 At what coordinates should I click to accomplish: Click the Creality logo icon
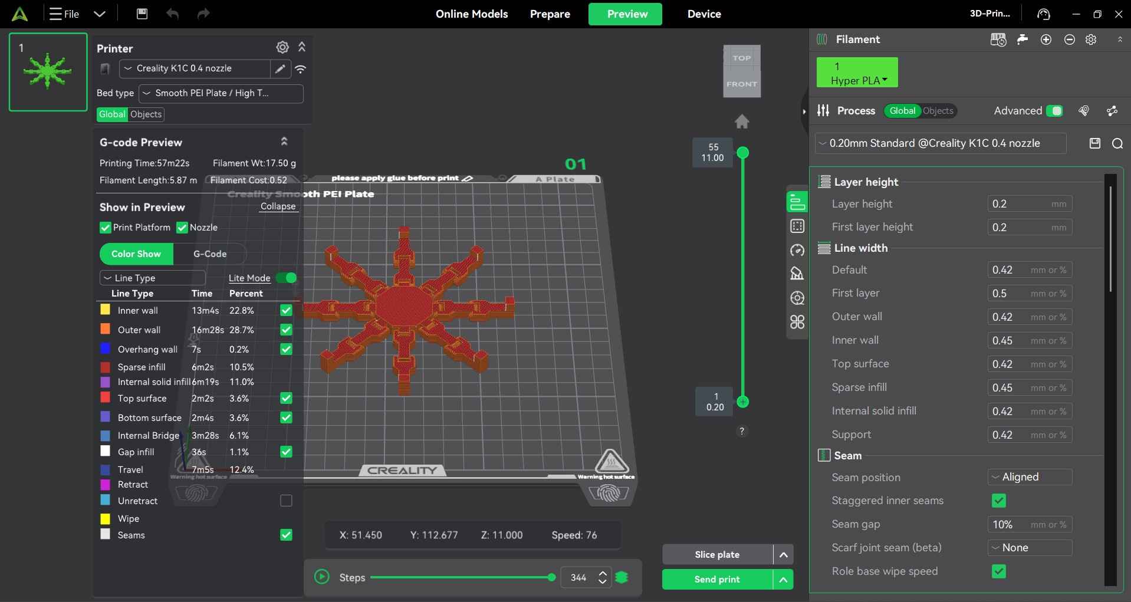click(x=20, y=14)
